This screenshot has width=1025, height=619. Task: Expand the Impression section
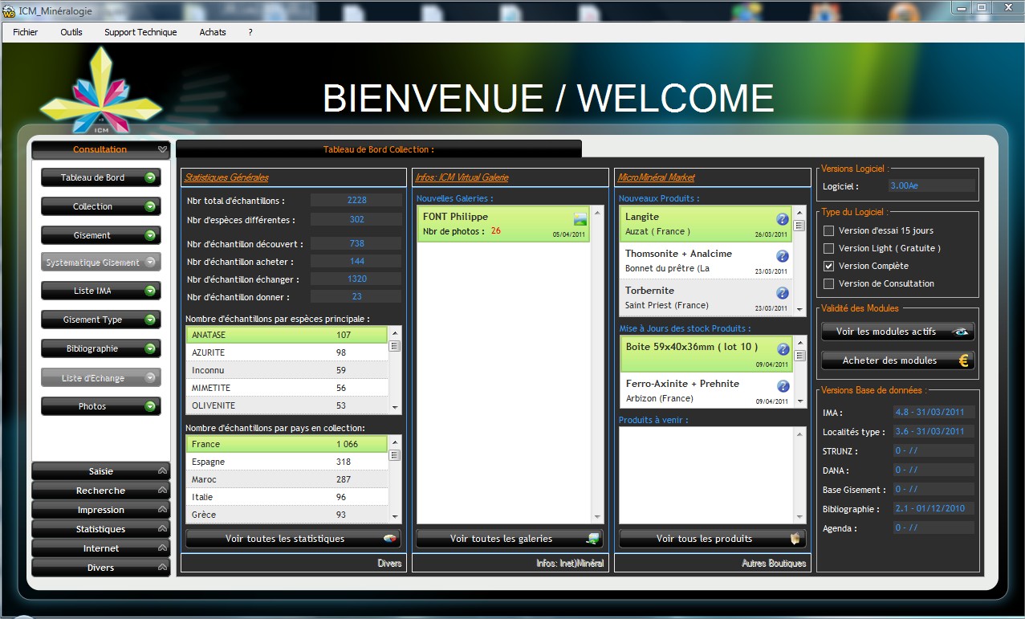point(100,510)
